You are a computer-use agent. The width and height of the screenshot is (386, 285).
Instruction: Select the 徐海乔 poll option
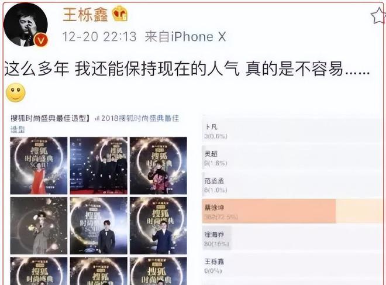(x=292, y=238)
